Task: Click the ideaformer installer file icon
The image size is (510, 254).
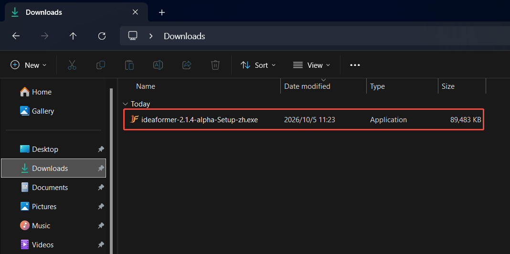Action: click(134, 119)
